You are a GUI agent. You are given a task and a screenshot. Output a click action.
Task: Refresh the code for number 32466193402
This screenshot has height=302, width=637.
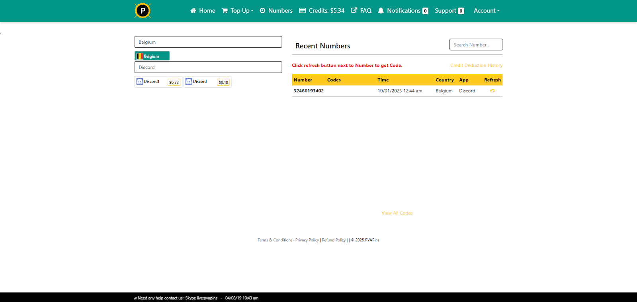[492, 91]
